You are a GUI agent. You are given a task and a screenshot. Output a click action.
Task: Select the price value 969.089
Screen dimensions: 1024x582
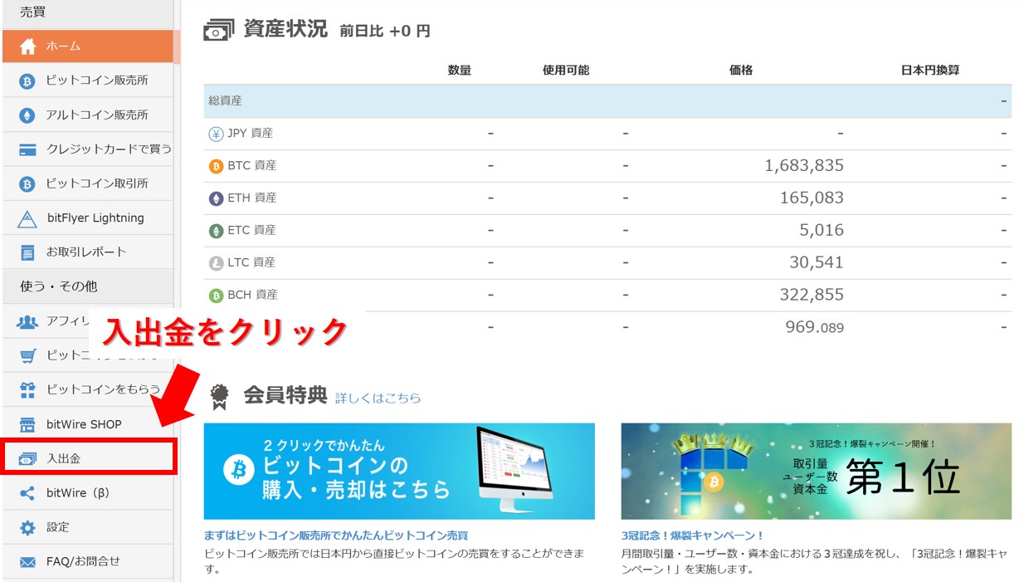click(x=814, y=327)
